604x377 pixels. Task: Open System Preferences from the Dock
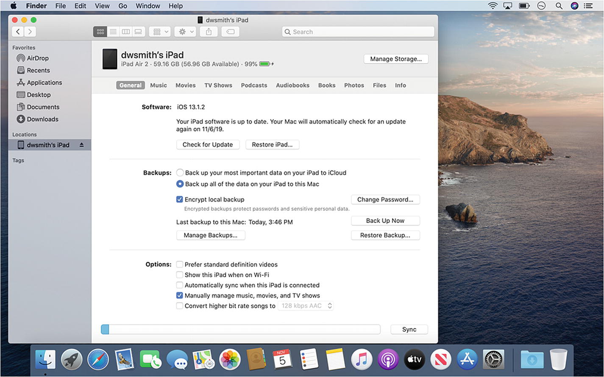click(493, 360)
